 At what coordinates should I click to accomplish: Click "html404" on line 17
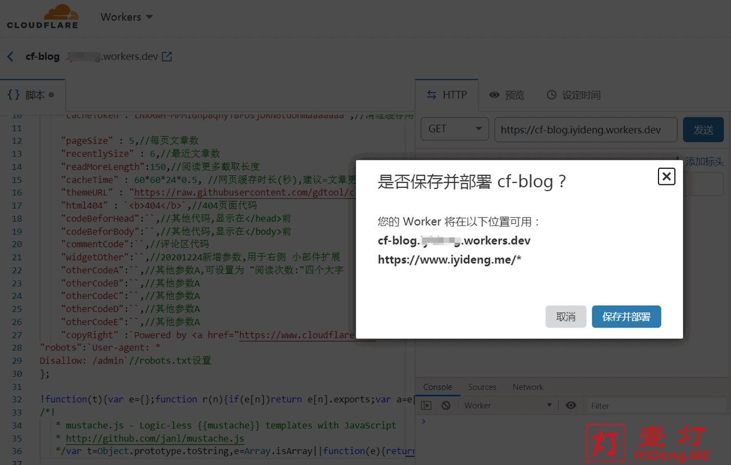click(83, 205)
